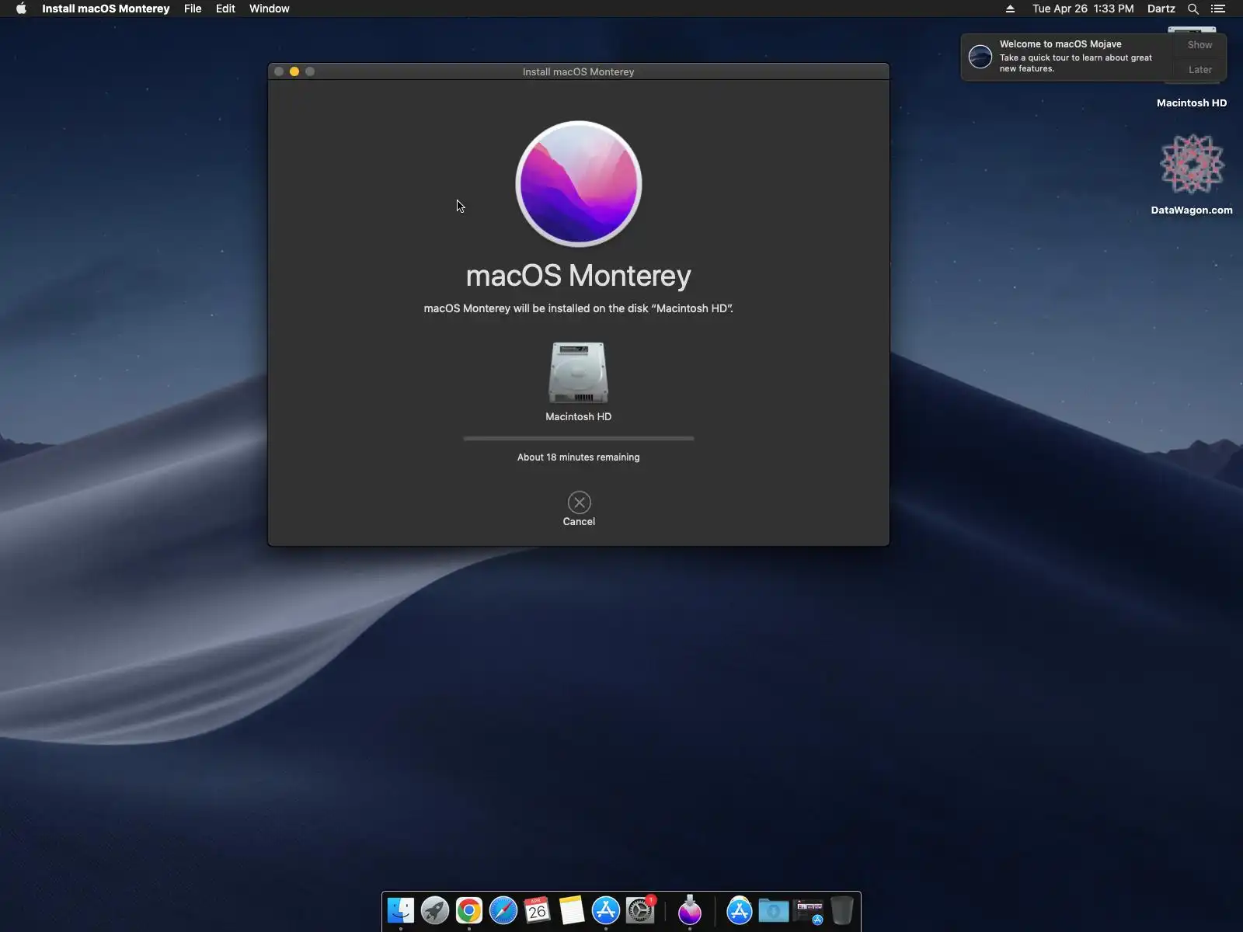Click the 'will be installed on the disk' message
Image resolution: width=1243 pixels, height=932 pixels.
(x=579, y=308)
